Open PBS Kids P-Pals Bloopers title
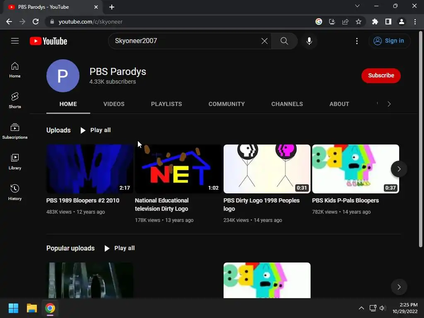This screenshot has width=424, height=318. (x=345, y=200)
